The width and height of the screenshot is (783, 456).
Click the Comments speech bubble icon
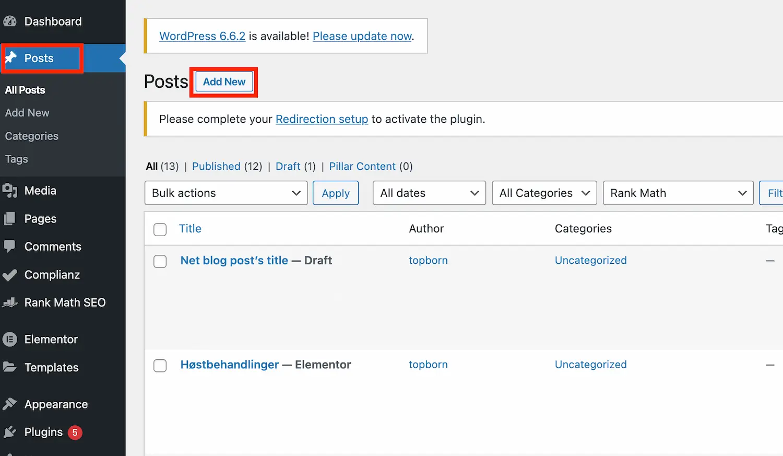coord(9,246)
